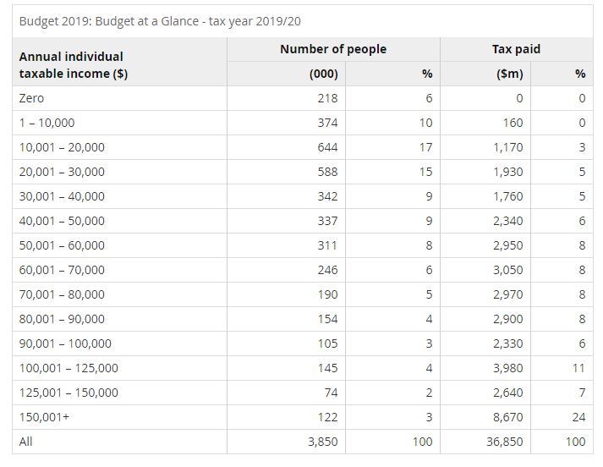Image resolution: width=603 pixels, height=467 pixels.
Task: Select the 'Zero' income row label
Action: [31, 98]
